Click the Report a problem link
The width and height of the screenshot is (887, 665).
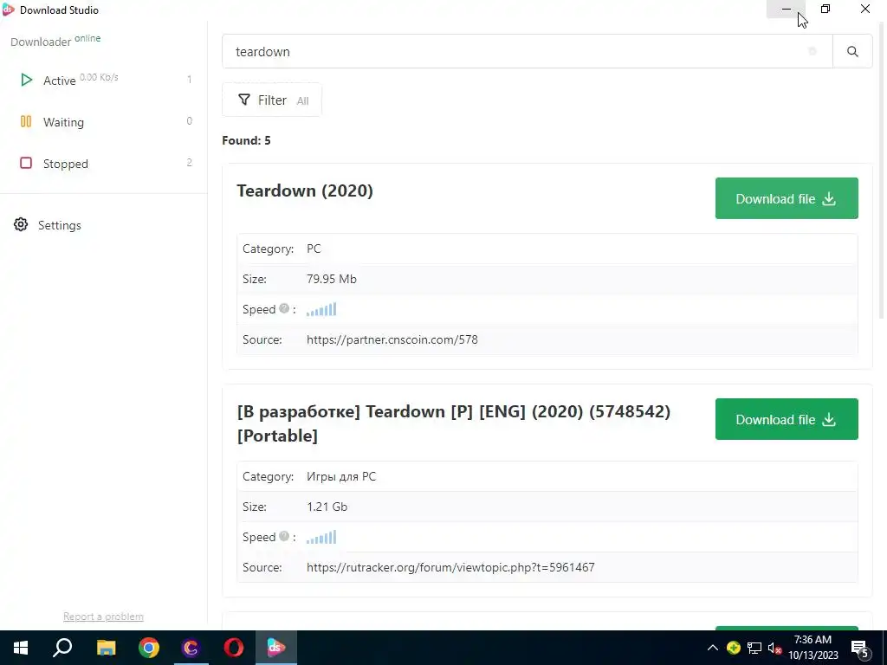pos(104,617)
